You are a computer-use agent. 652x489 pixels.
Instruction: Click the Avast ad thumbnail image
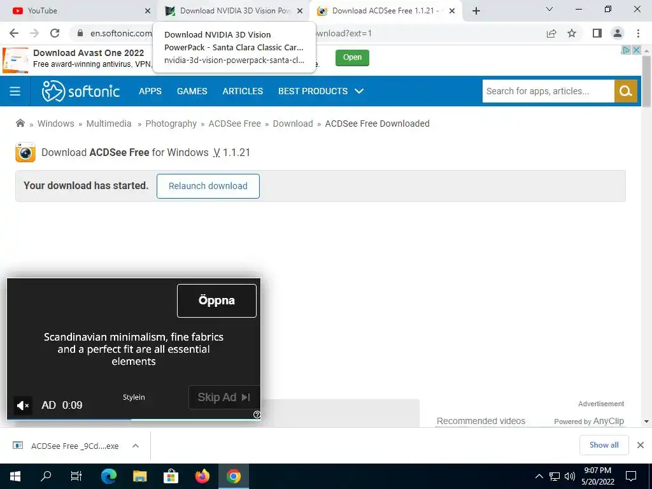(15, 60)
